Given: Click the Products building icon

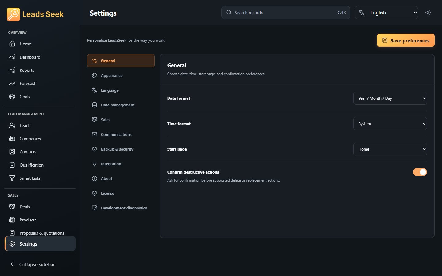Looking at the screenshot, I should tap(12, 220).
